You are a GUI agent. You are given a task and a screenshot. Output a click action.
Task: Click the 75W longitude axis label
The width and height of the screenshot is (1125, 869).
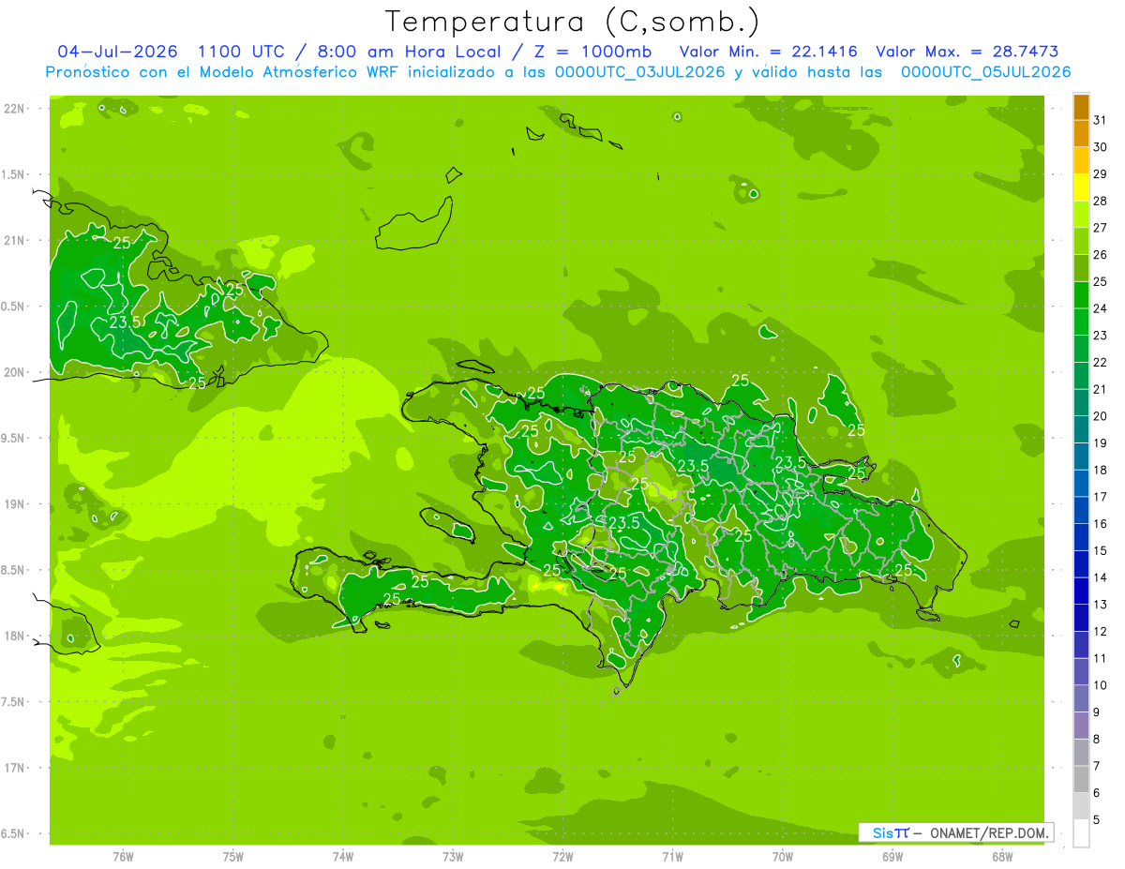tap(233, 857)
